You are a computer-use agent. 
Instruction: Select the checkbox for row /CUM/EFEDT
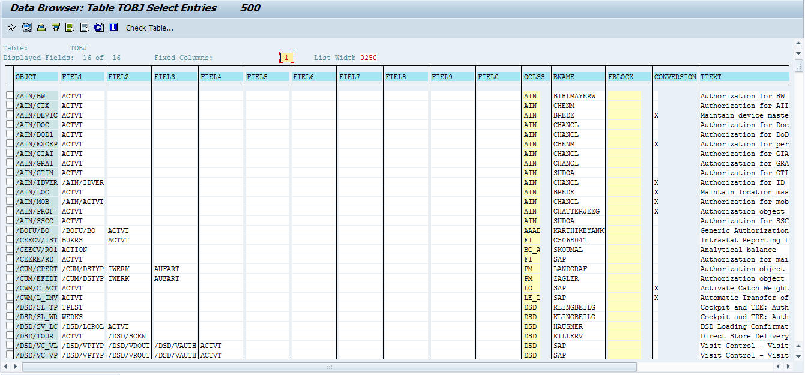click(x=10, y=278)
